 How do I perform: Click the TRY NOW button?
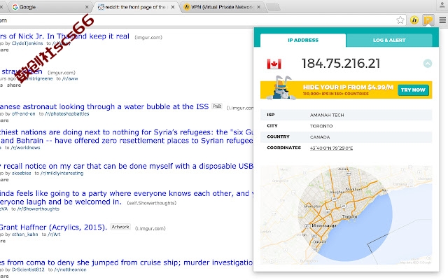click(413, 90)
